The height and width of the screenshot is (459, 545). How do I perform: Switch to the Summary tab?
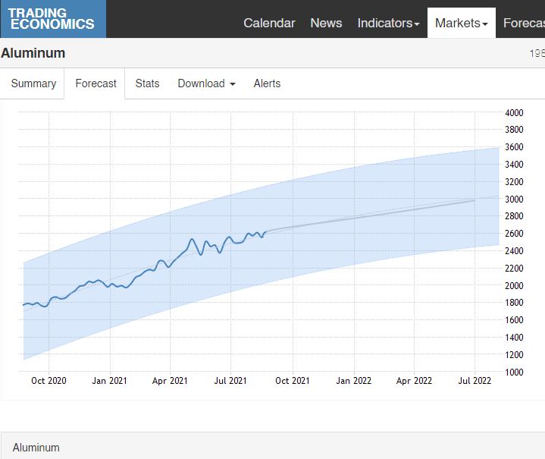tap(33, 83)
